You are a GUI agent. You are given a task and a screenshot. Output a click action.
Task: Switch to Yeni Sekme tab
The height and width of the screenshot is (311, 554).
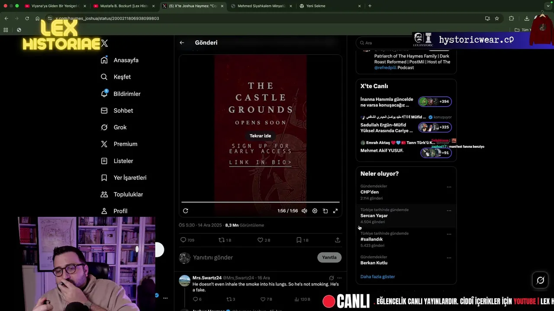tap(330, 6)
